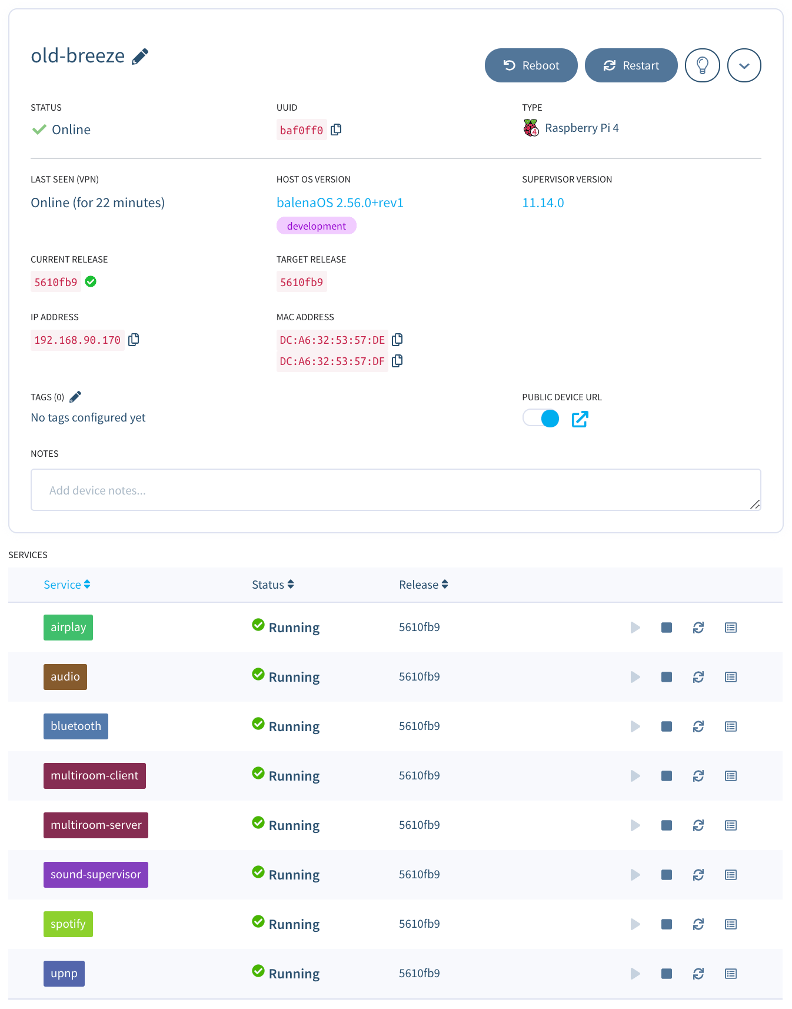Expand the device actions chevron menu
This screenshot has height=1009, width=792.
[744, 65]
